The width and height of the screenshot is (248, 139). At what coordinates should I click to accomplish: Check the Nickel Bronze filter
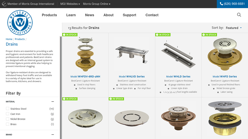click(7, 119)
